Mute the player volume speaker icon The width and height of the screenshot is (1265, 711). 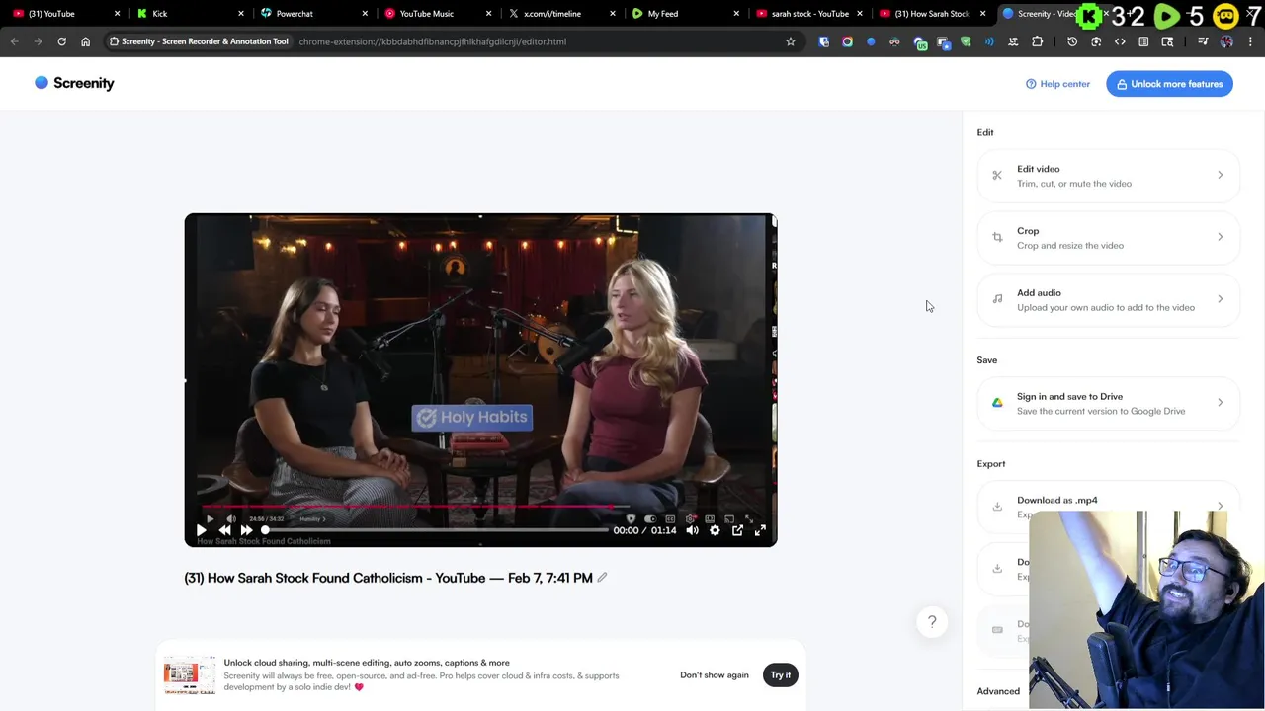click(692, 530)
